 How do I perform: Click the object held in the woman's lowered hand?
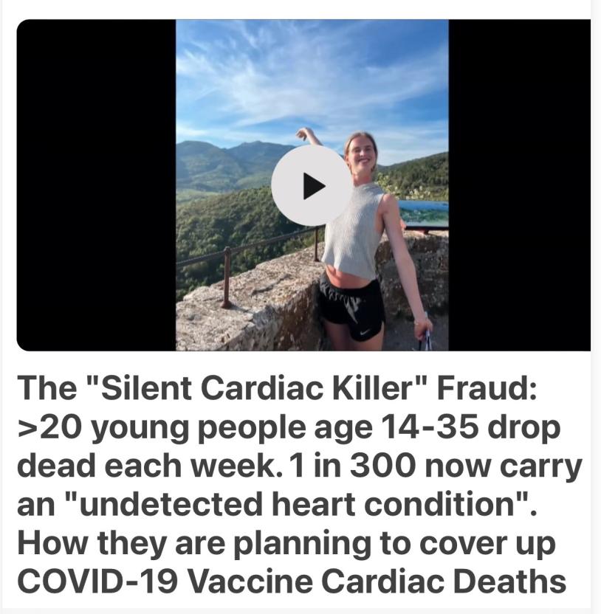point(425,342)
